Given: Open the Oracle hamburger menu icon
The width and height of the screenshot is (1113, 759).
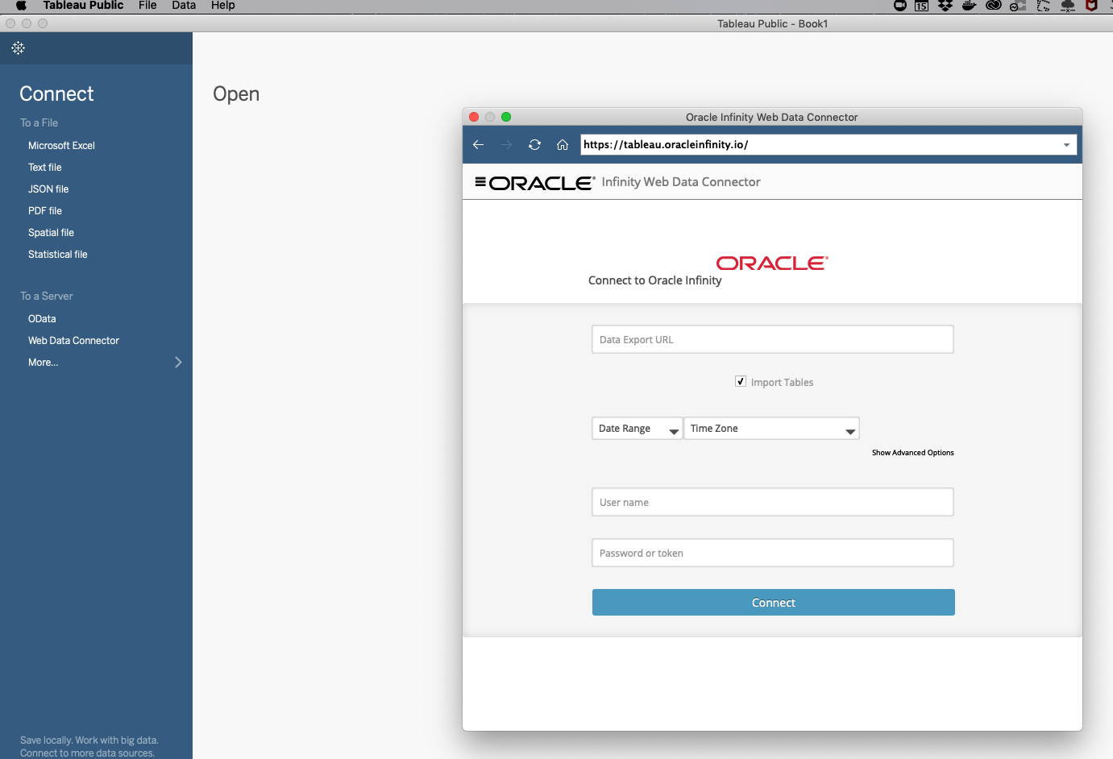Looking at the screenshot, I should click(x=480, y=182).
